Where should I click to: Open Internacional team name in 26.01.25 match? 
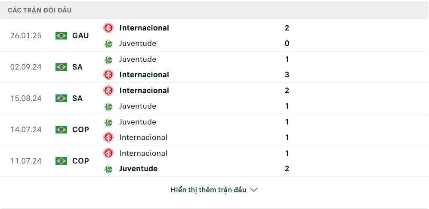[x=144, y=28]
